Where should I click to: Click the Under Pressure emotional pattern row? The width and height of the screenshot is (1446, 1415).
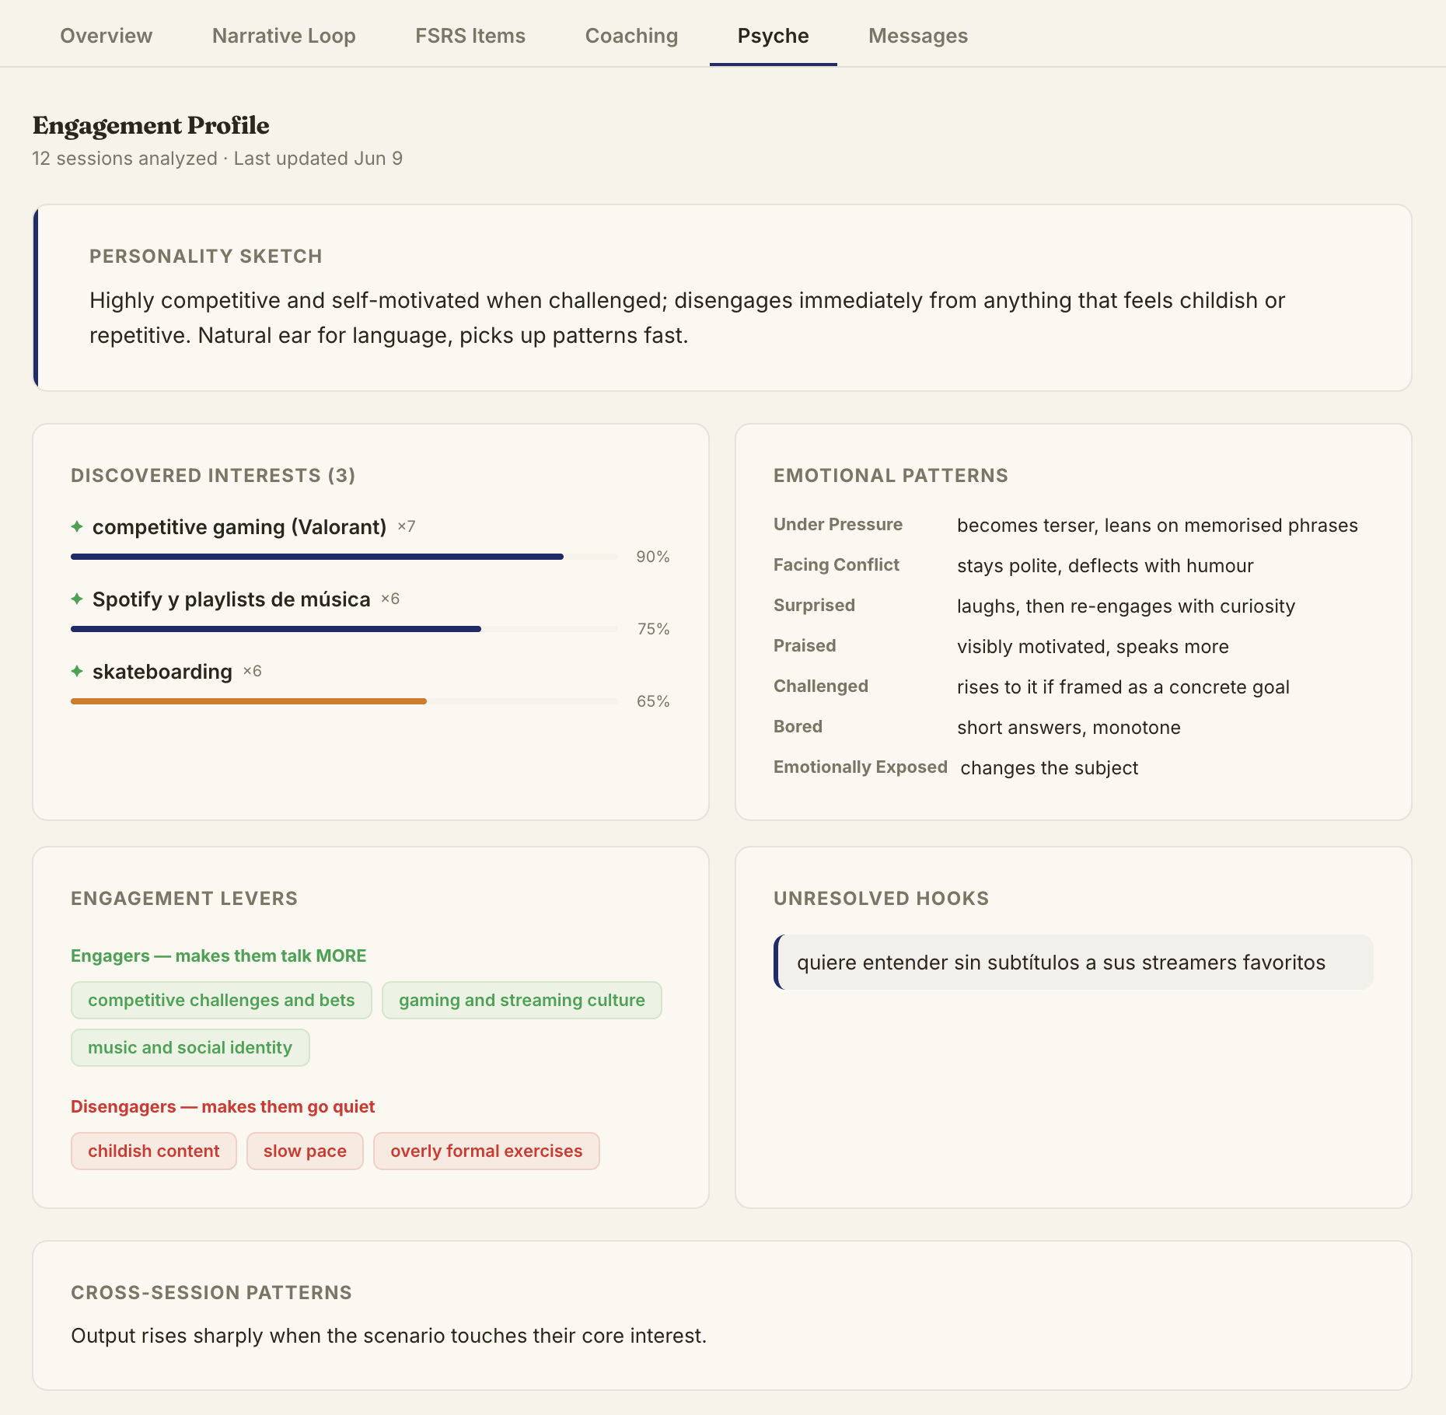[x=1066, y=525]
